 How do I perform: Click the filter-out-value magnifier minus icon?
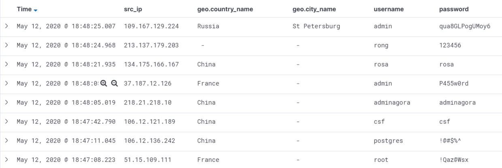coord(114,83)
